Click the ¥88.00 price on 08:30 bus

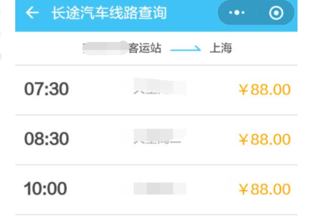coord(264,140)
